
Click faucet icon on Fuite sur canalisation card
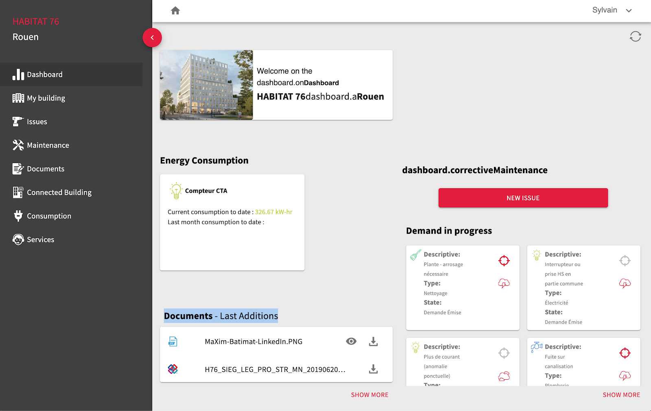pos(537,347)
